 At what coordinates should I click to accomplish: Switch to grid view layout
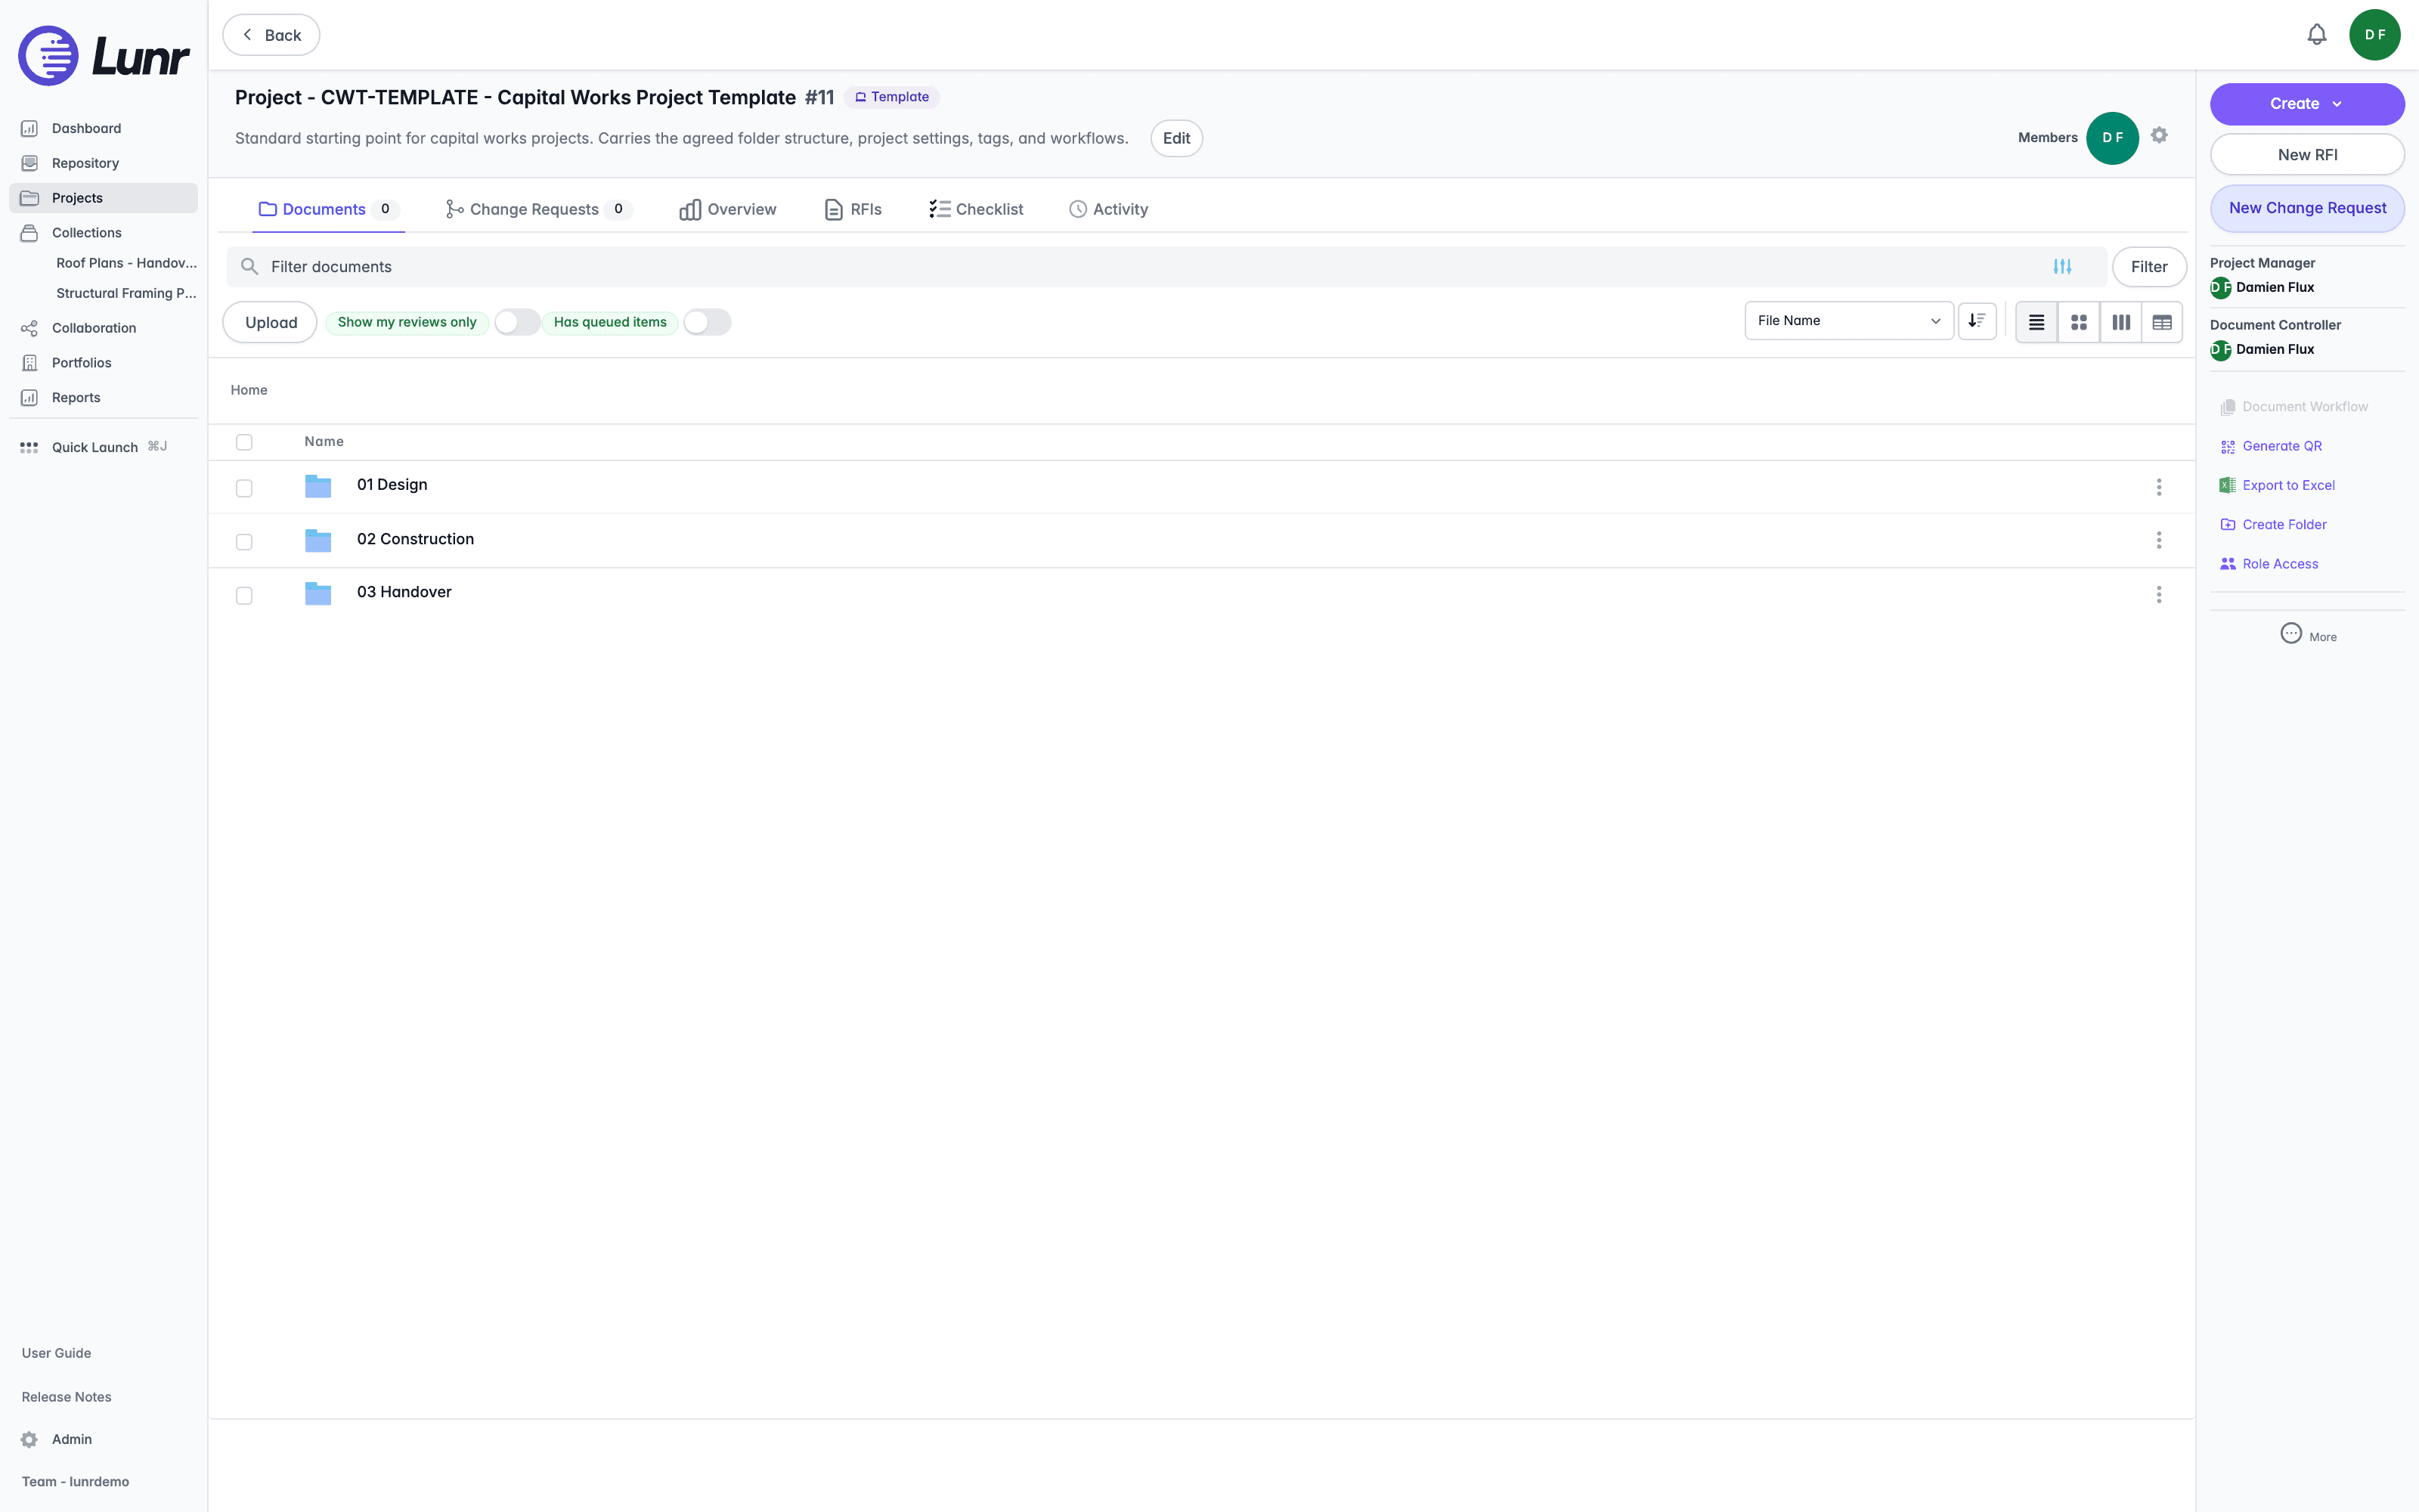[x=2078, y=322]
